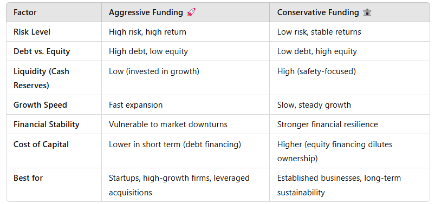This screenshot has height=204, width=435.
Task: Select the Liquidity (Cash Reserves) label
Action: (x=41, y=78)
